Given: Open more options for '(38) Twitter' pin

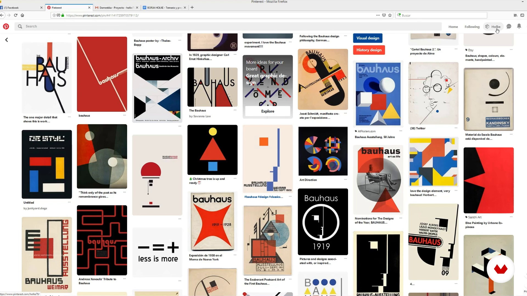Looking at the screenshot, I should click(x=456, y=128).
